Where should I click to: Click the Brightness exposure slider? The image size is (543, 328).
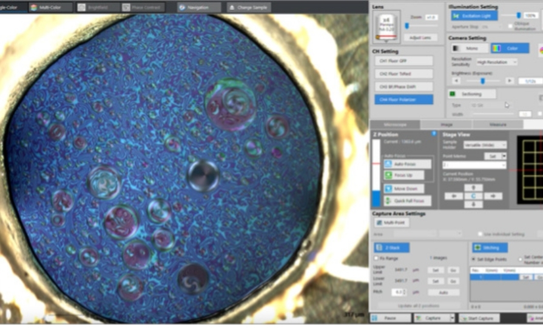point(483,81)
